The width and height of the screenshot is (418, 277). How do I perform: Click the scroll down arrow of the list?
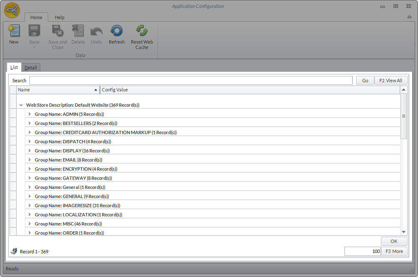pos(403,232)
